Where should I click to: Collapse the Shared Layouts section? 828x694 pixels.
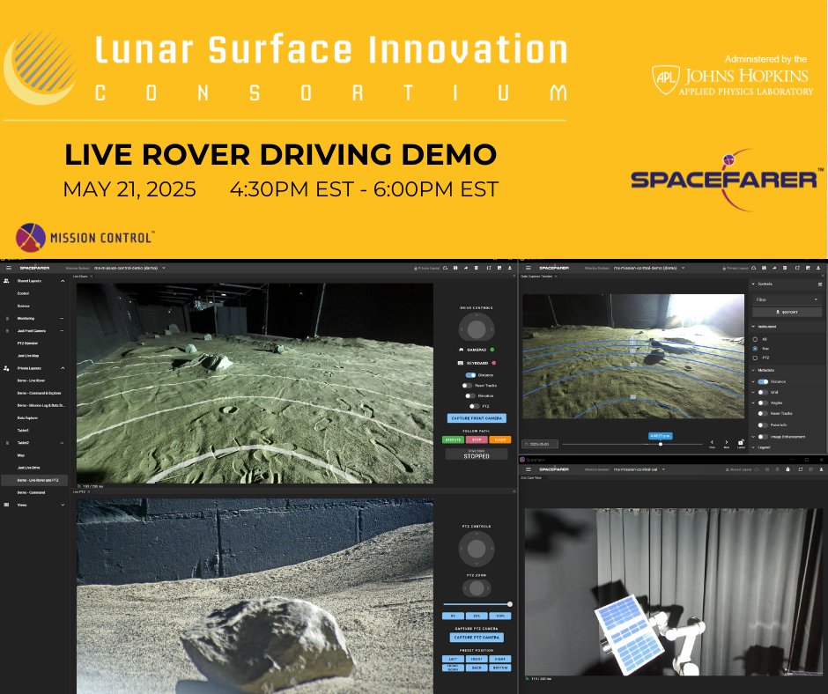(63, 281)
